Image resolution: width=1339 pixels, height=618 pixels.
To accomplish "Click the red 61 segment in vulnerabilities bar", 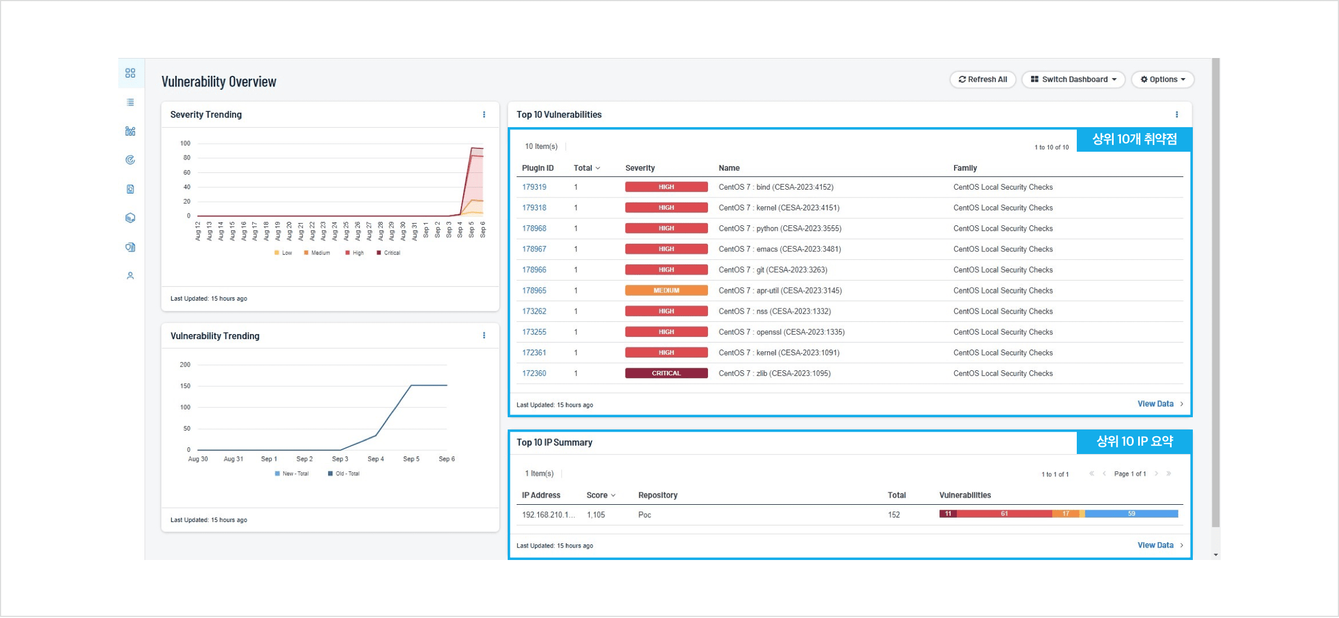I will click(x=1004, y=514).
